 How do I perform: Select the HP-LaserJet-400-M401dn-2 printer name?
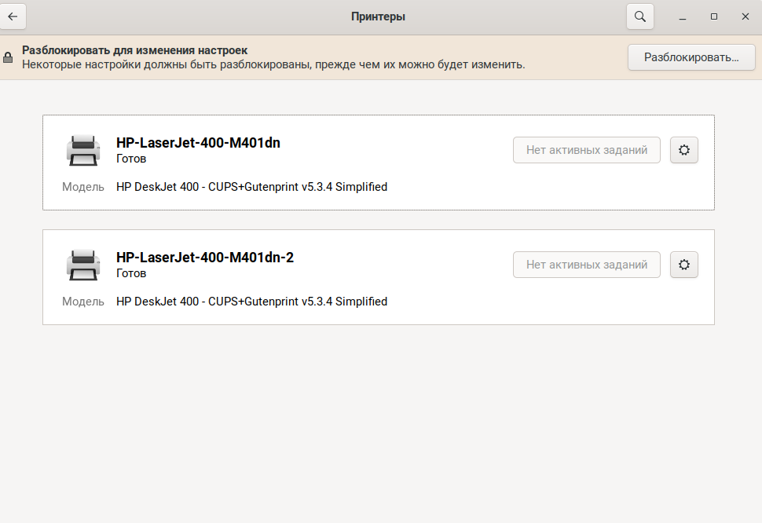pos(204,258)
